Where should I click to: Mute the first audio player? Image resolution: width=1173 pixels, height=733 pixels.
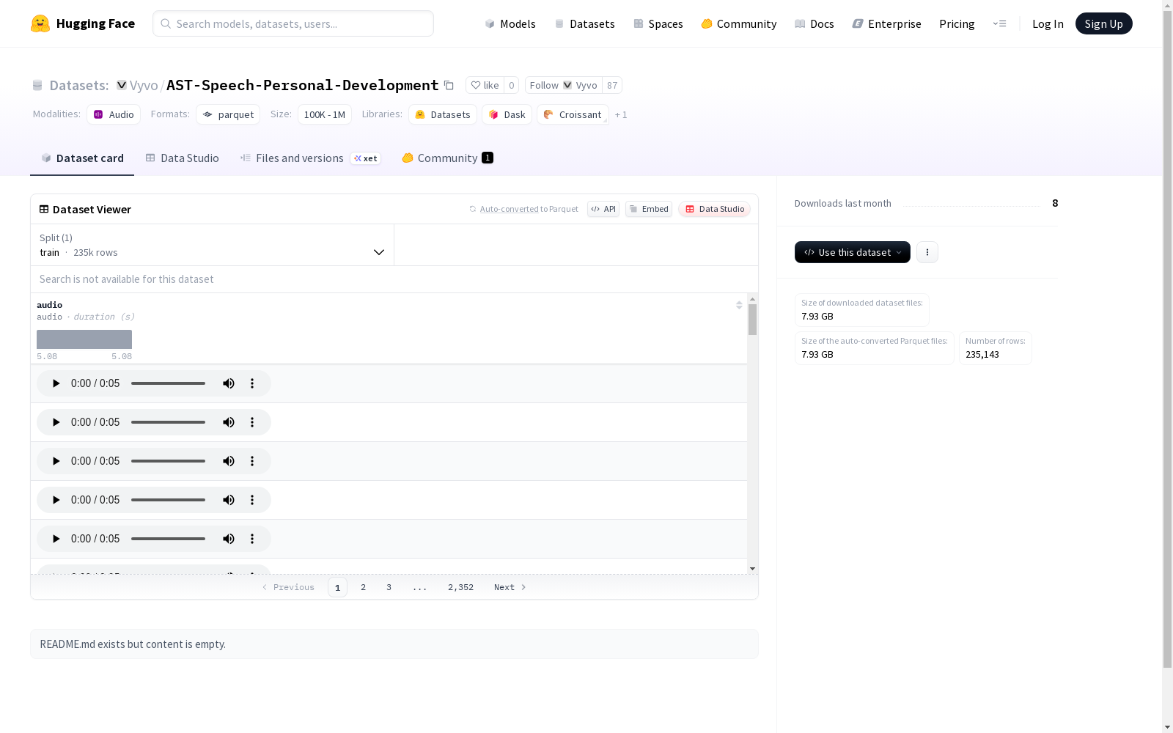[229, 383]
